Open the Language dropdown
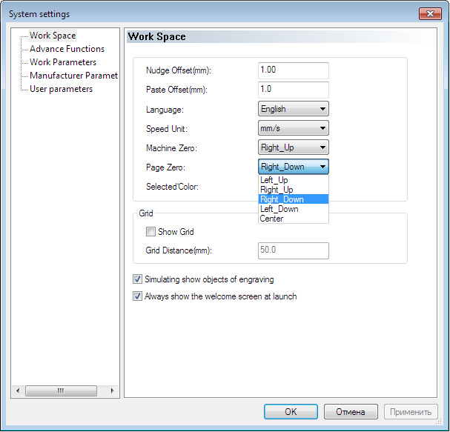 point(294,109)
